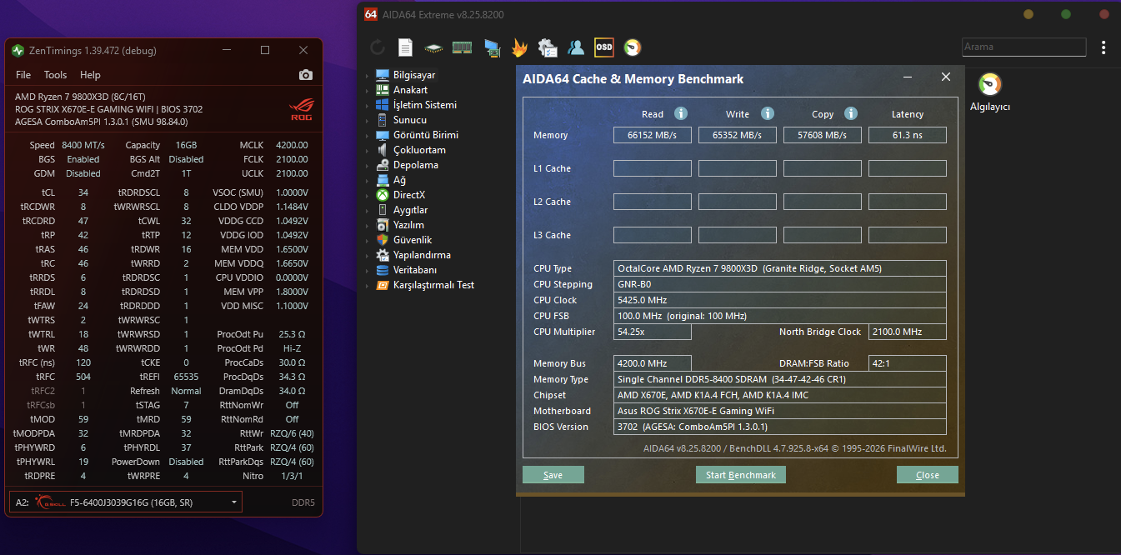Take a screenshot with the ZenTimings camera icon
The image size is (1121, 555).
coord(306,75)
